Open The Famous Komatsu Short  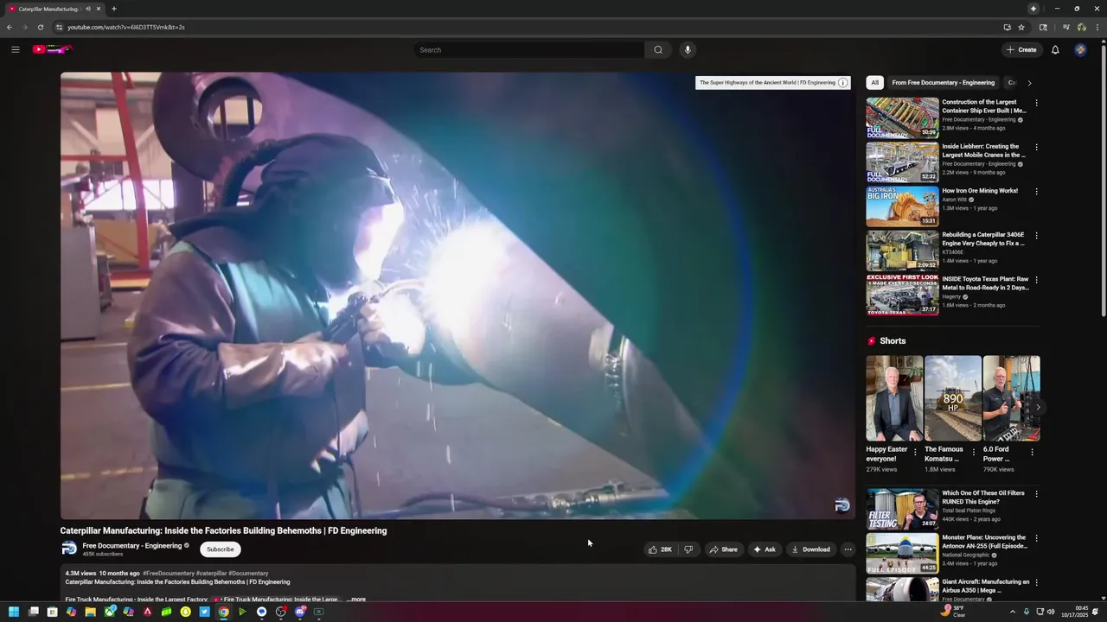pyautogui.click(x=953, y=398)
